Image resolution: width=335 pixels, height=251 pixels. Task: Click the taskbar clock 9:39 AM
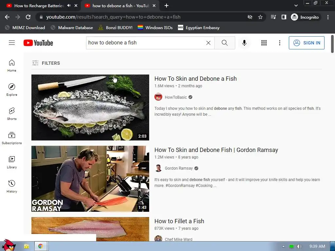pos(317,246)
